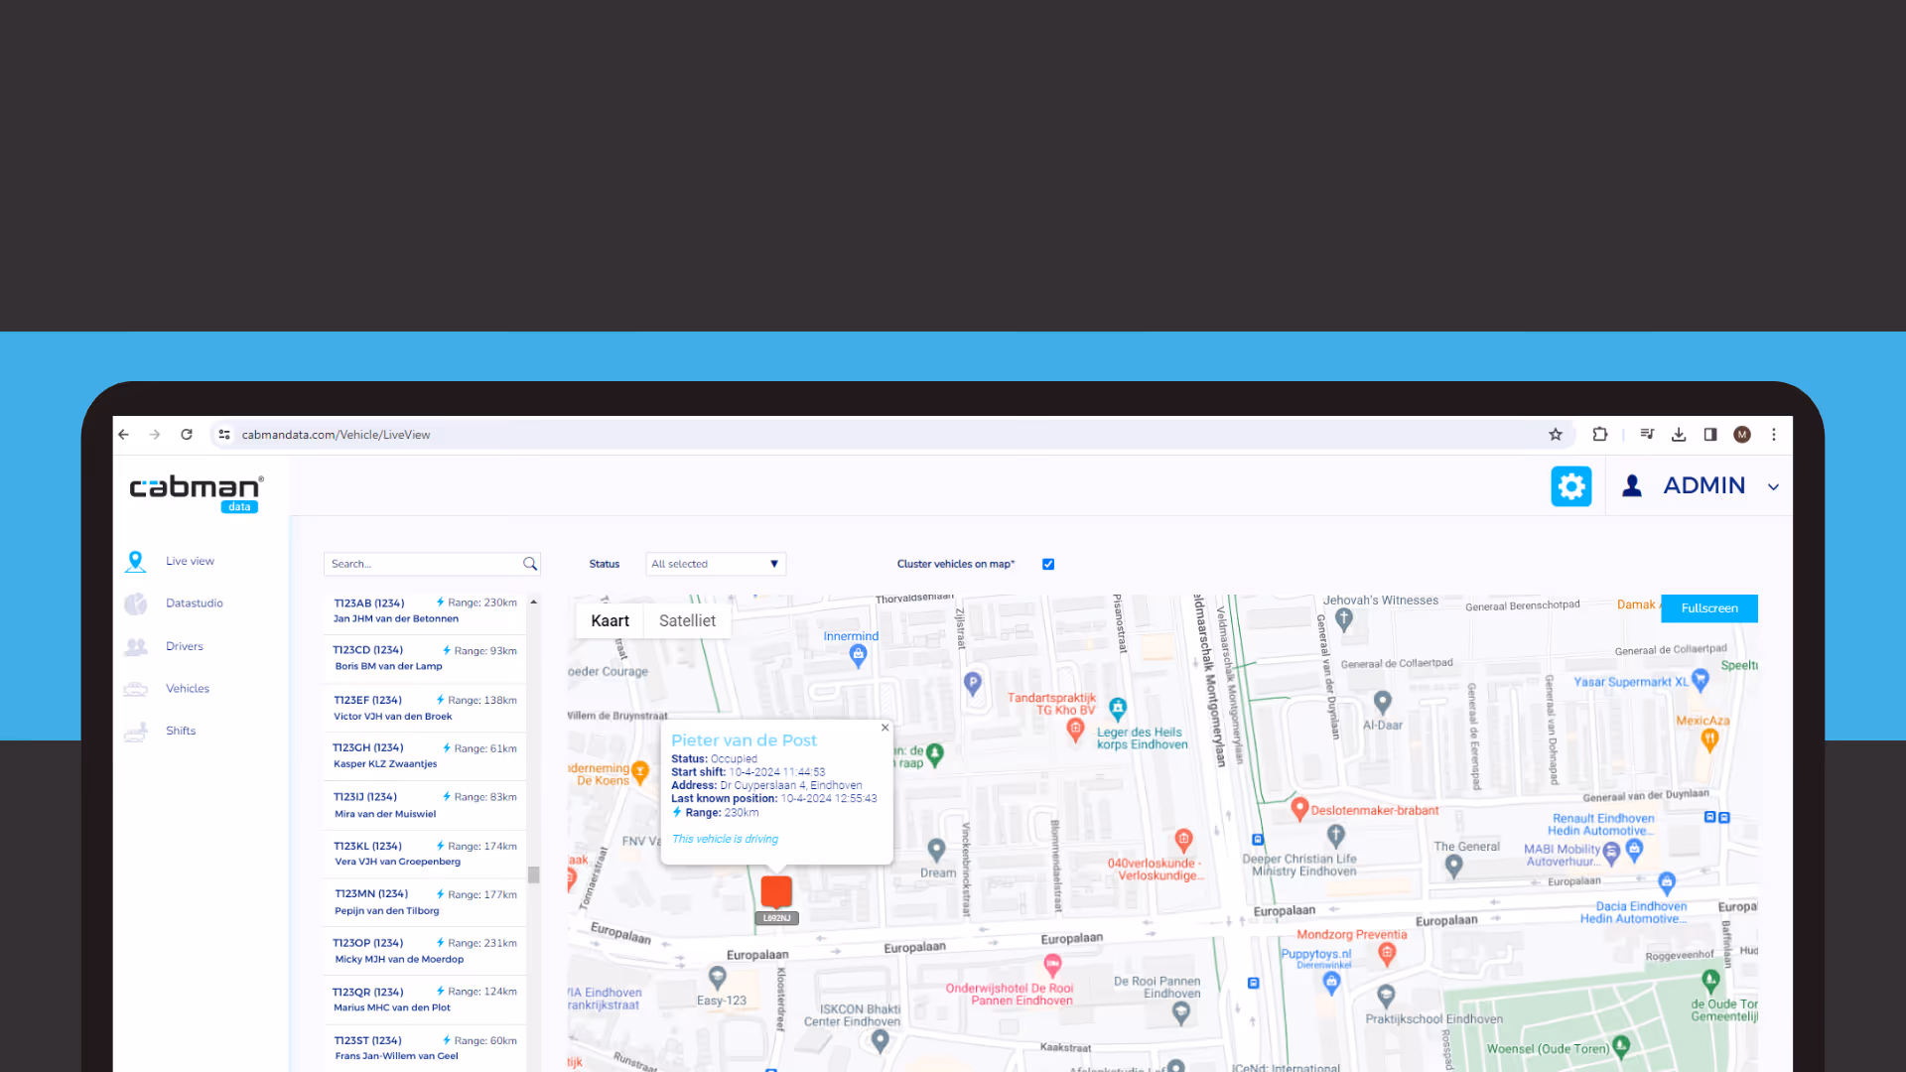Screen dimensions: 1906x1072
Task: Close the Pieter van de Post popup
Action: coord(885,728)
